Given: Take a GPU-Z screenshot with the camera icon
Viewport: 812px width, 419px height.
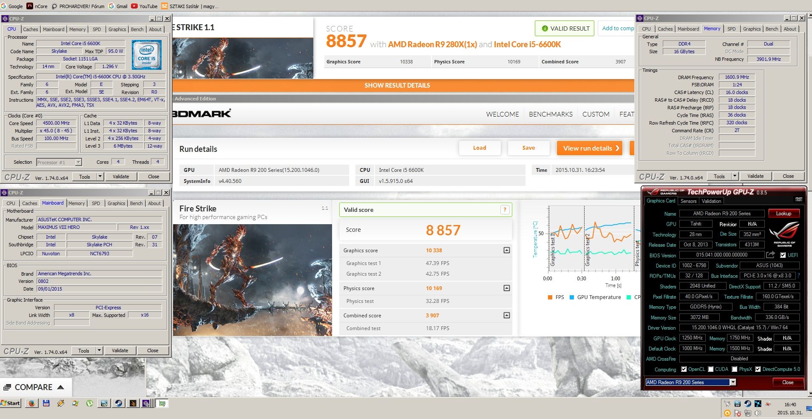Looking at the screenshot, I should 798,200.
